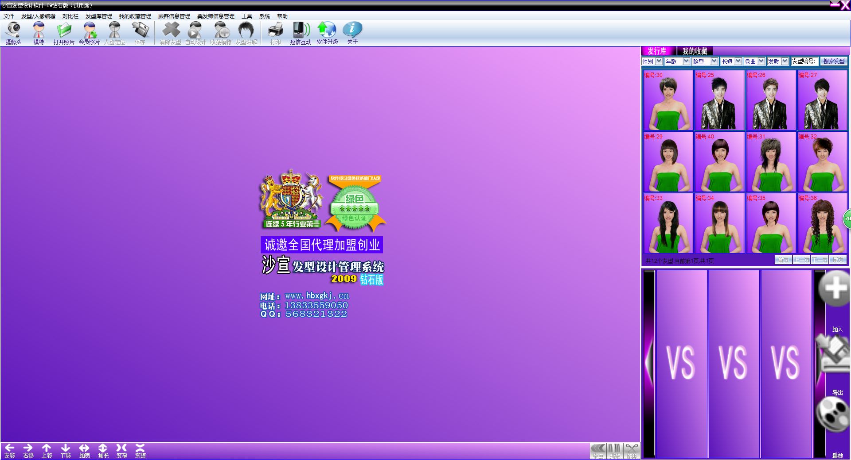Select hairstyle thumbnail 编号:36
The width and height of the screenshot is (851, 460).
pos(822,223)
